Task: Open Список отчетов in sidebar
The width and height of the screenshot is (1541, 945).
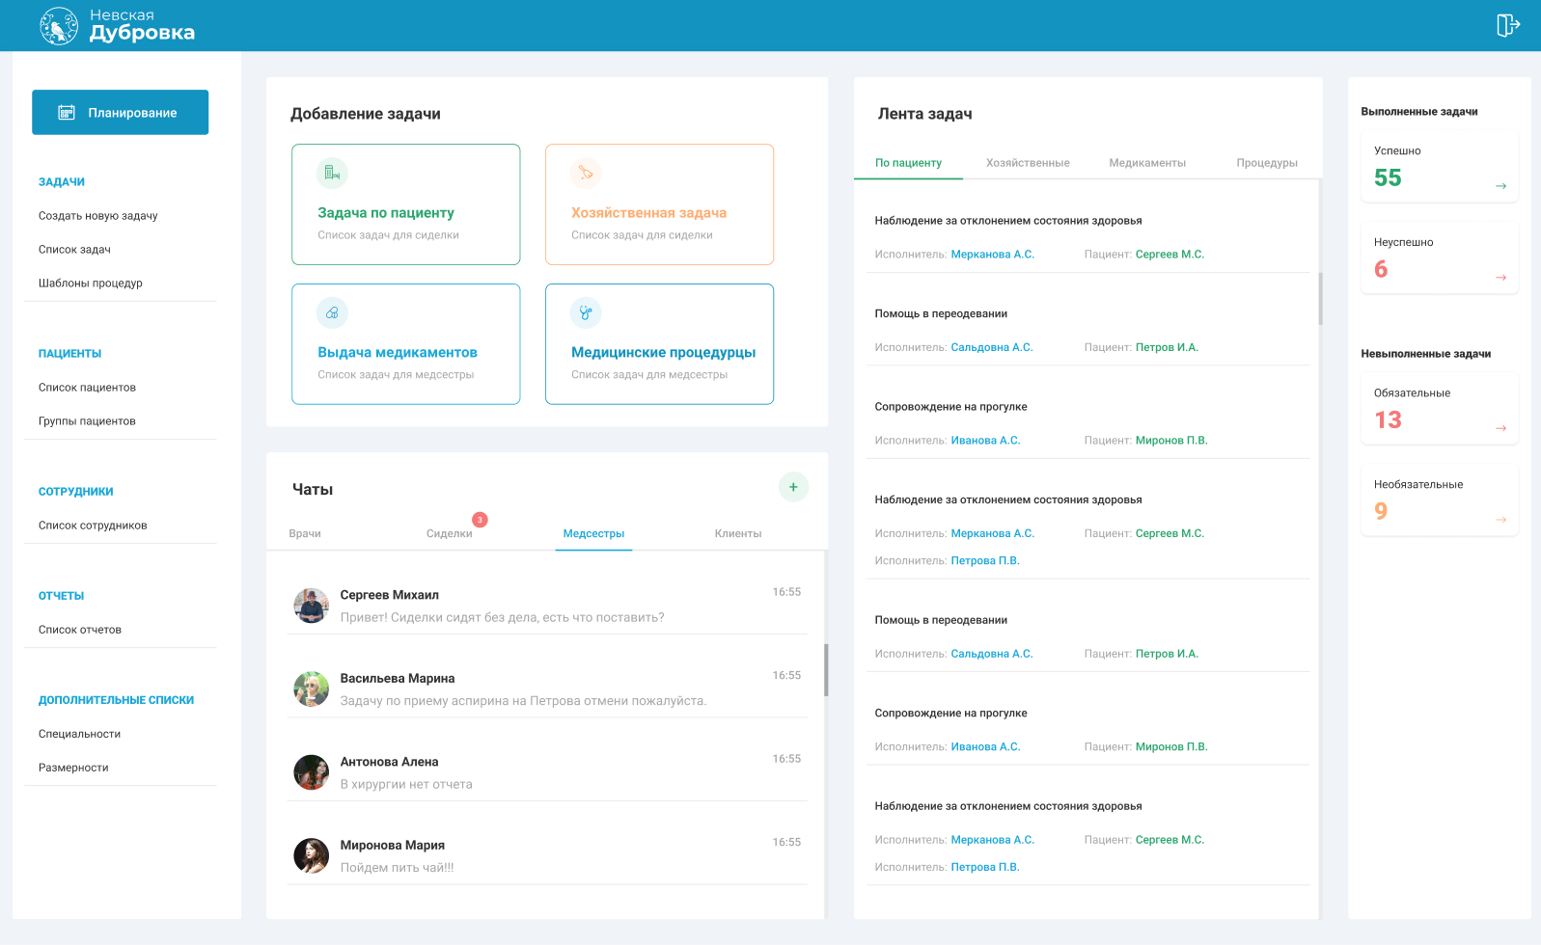Action: [80, 630]
